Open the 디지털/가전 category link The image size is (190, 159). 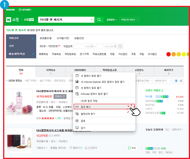point(63,38)
